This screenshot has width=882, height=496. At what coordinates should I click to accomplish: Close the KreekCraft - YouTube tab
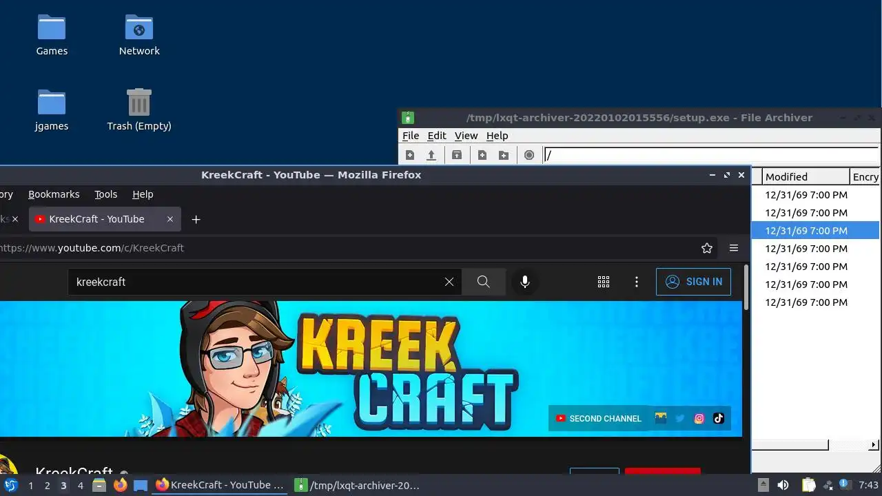pos(170,219)
